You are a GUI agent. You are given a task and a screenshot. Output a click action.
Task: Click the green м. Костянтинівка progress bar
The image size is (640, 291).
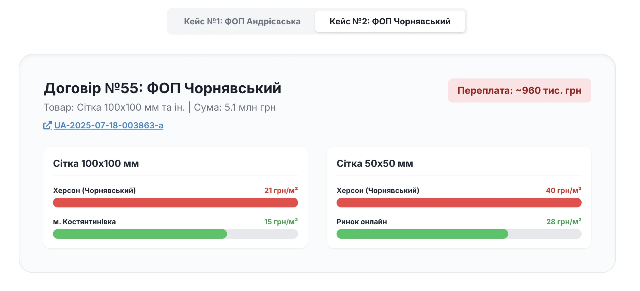tap(140, 234)
